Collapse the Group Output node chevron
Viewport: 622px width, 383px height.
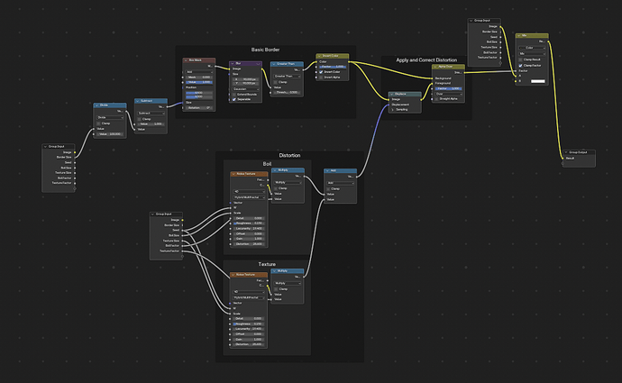click(566, 152)
